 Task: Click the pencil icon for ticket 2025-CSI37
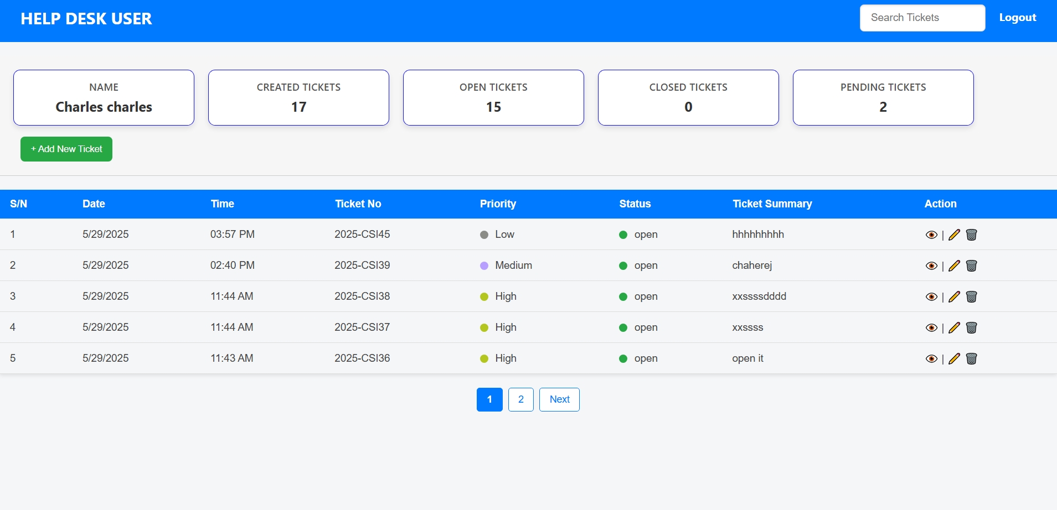coord(954,327)
